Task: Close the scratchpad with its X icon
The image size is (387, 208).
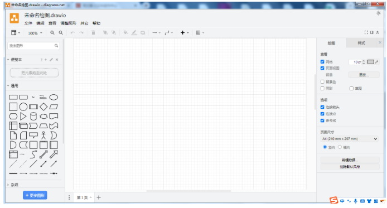Action: click(x=57, y=60)
